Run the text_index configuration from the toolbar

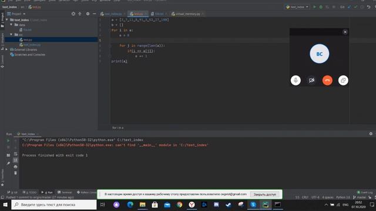[315, 7]
